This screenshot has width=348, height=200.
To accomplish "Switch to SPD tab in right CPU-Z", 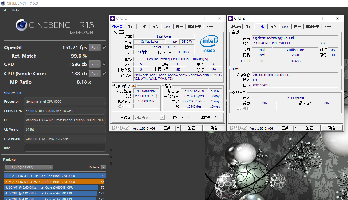I will pos(285,27).
